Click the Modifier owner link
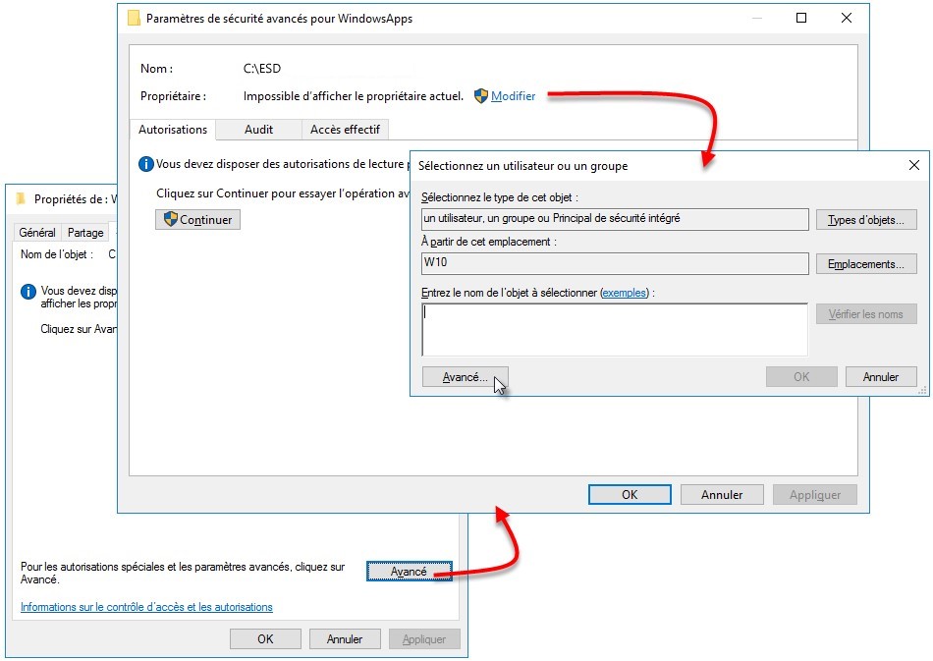 513,96
